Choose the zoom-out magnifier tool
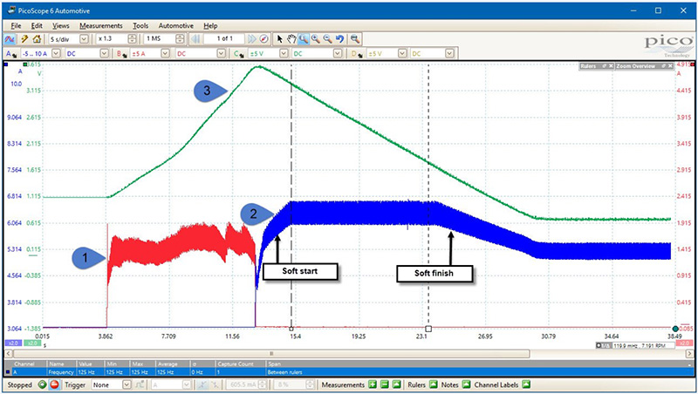 328,38
